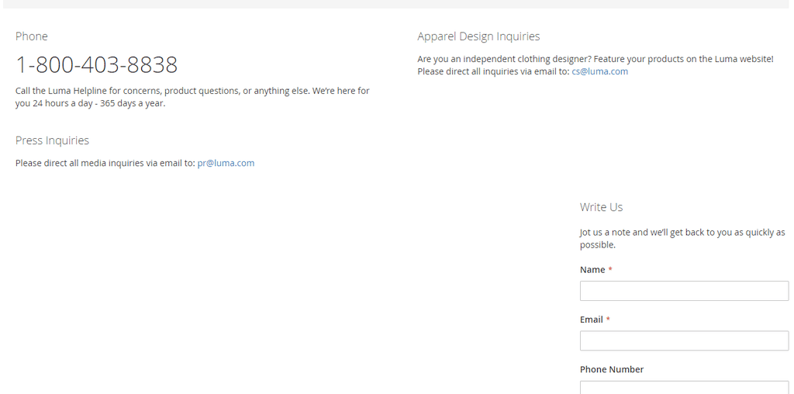Click the 1-800-403-8838 helpline number

97,65
